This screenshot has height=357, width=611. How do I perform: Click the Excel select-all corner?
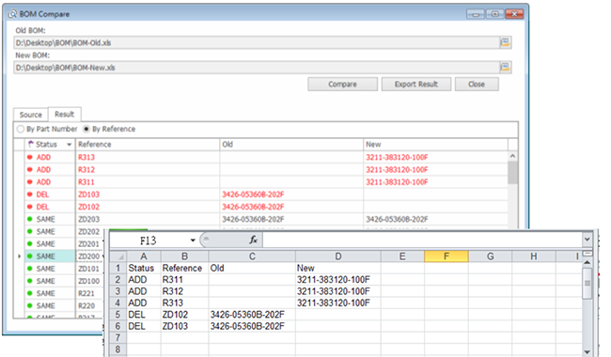(x=118, y=256)
